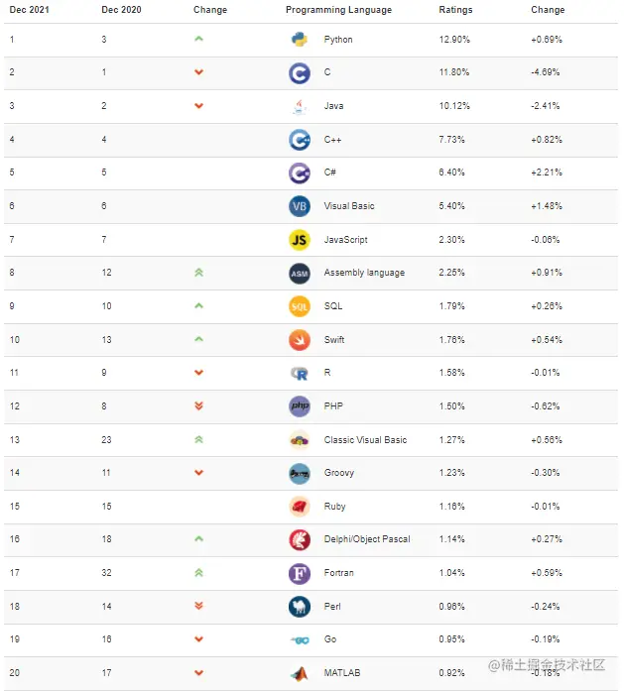Select the yellow JavaScript JS icon

click(300, 240)
